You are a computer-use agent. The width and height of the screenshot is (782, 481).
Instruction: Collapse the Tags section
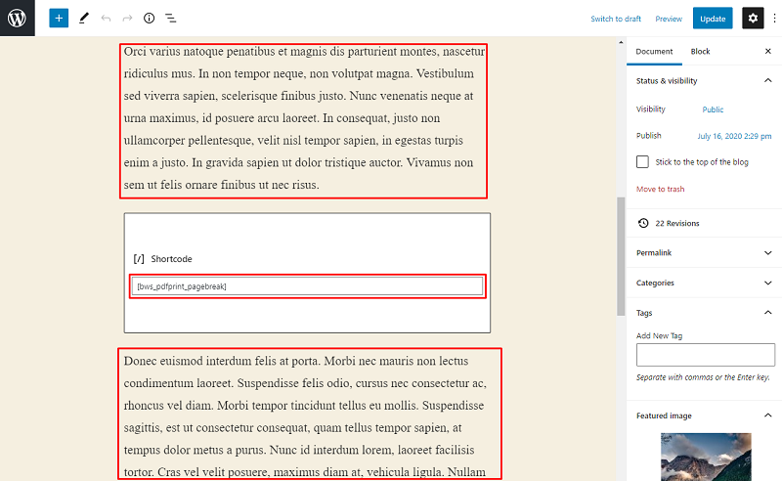pyautogui.click(x=704, y=313)
